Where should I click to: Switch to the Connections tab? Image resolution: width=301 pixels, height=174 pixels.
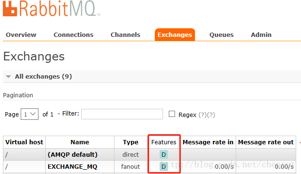coord(74,35)
